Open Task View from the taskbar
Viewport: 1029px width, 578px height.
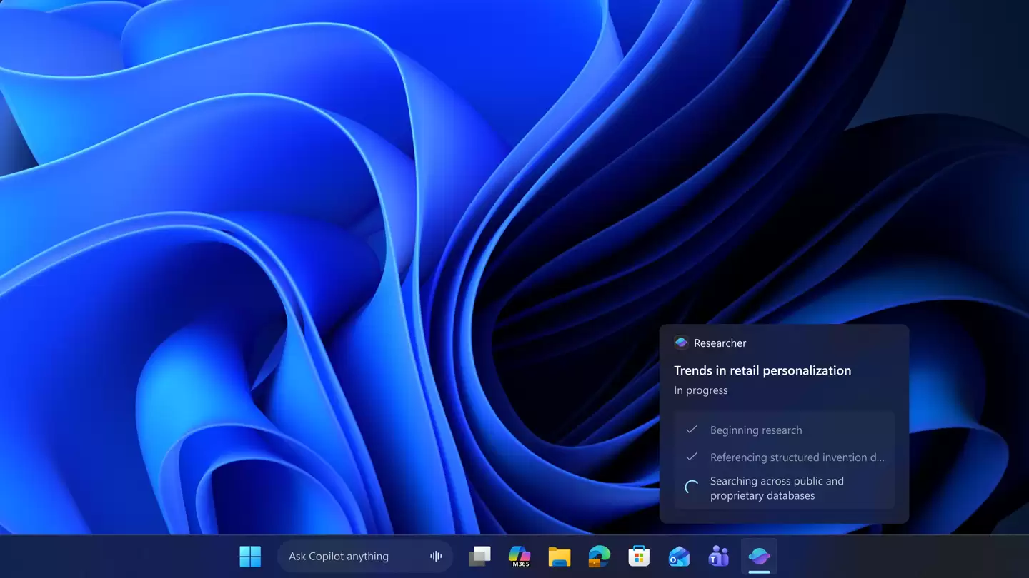[x=479, y=556]
